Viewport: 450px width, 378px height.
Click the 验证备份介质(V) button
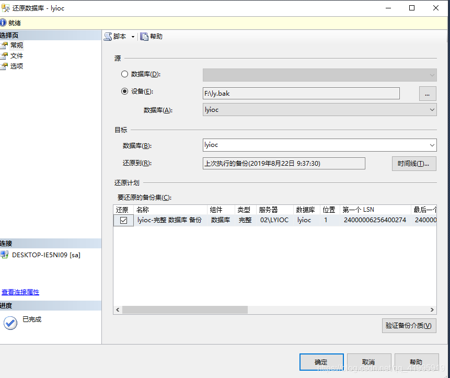click(409, 325)
